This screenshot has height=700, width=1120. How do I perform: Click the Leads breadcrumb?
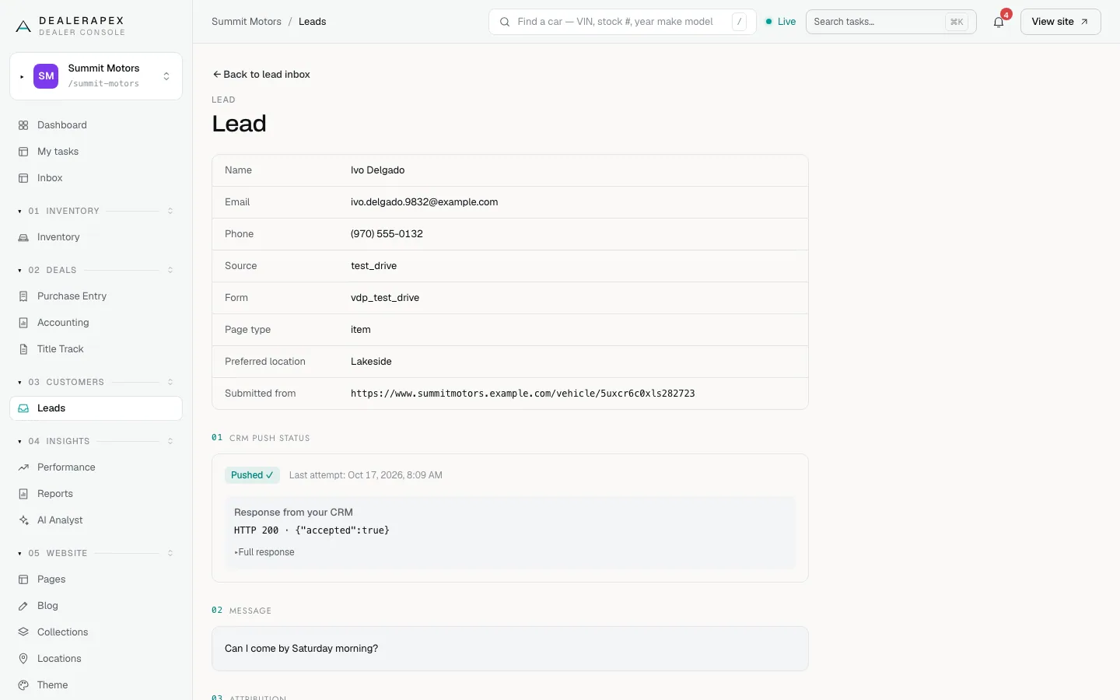[312, 22]
